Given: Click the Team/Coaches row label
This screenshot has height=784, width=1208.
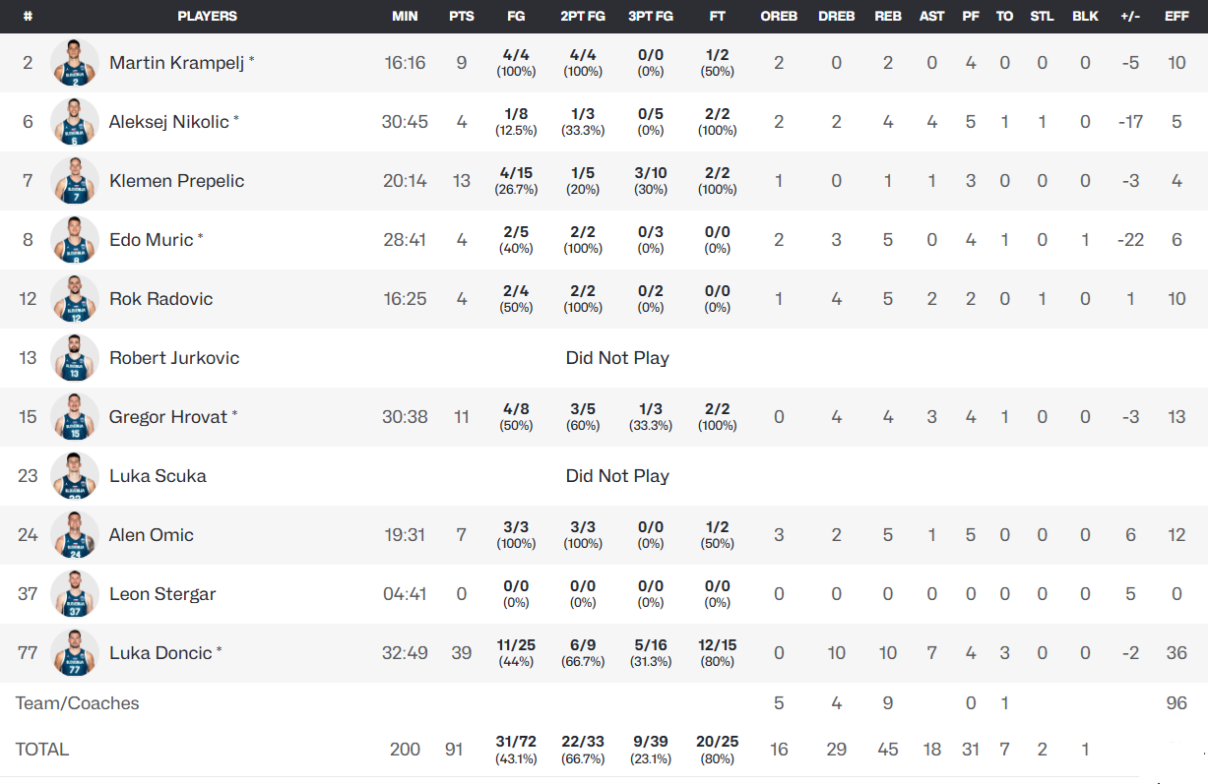Looking at the screenshot, I should coord(78,703).
